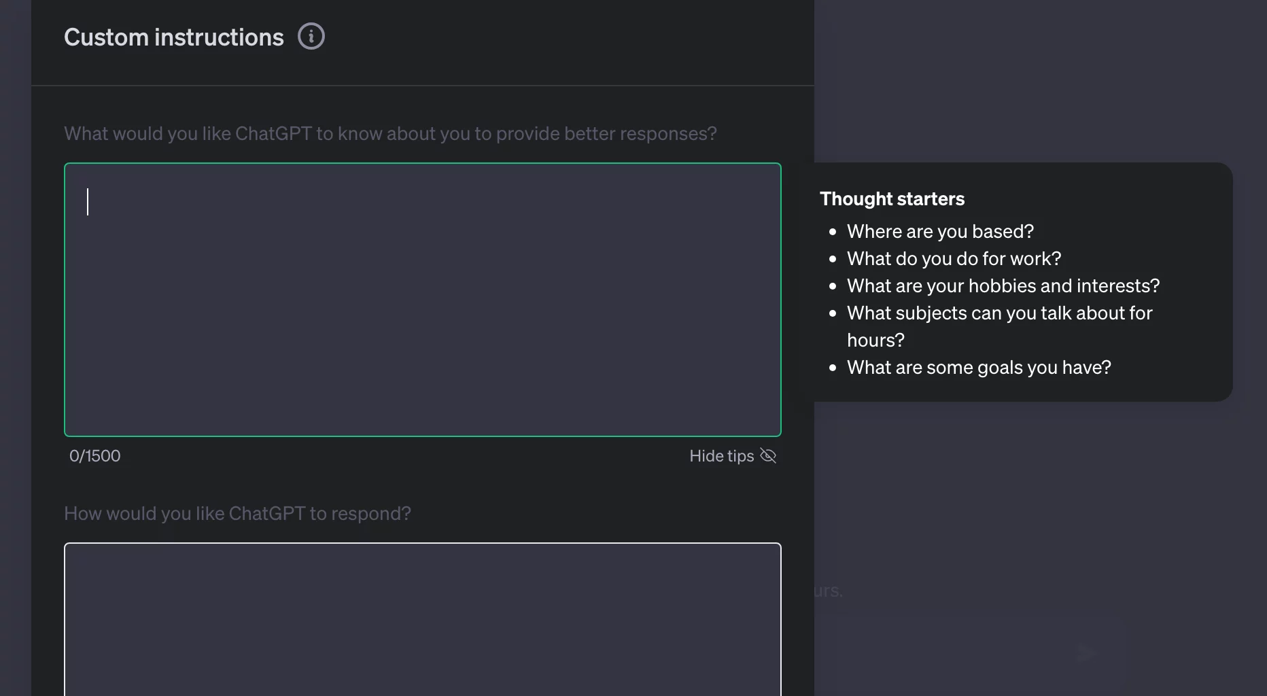Click the crossed-out eye icon next to Hide tips
Screen dimensions: 1267x696
tap(768, 455)
